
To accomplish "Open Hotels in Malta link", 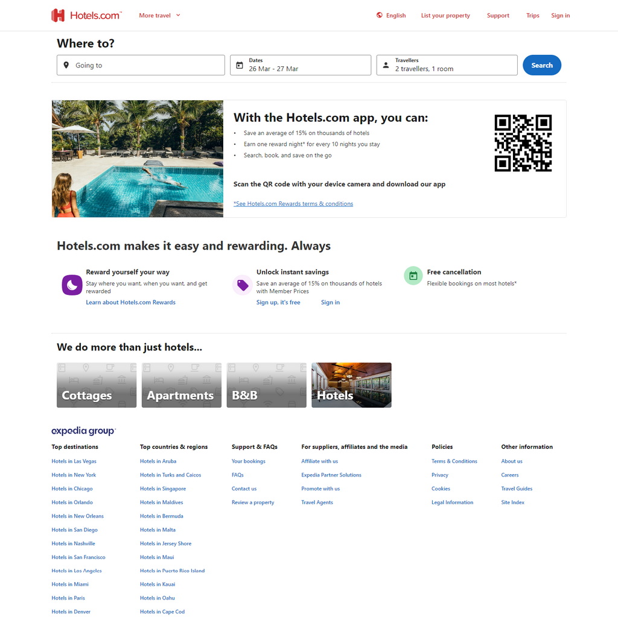I will [x=158, y=530].
